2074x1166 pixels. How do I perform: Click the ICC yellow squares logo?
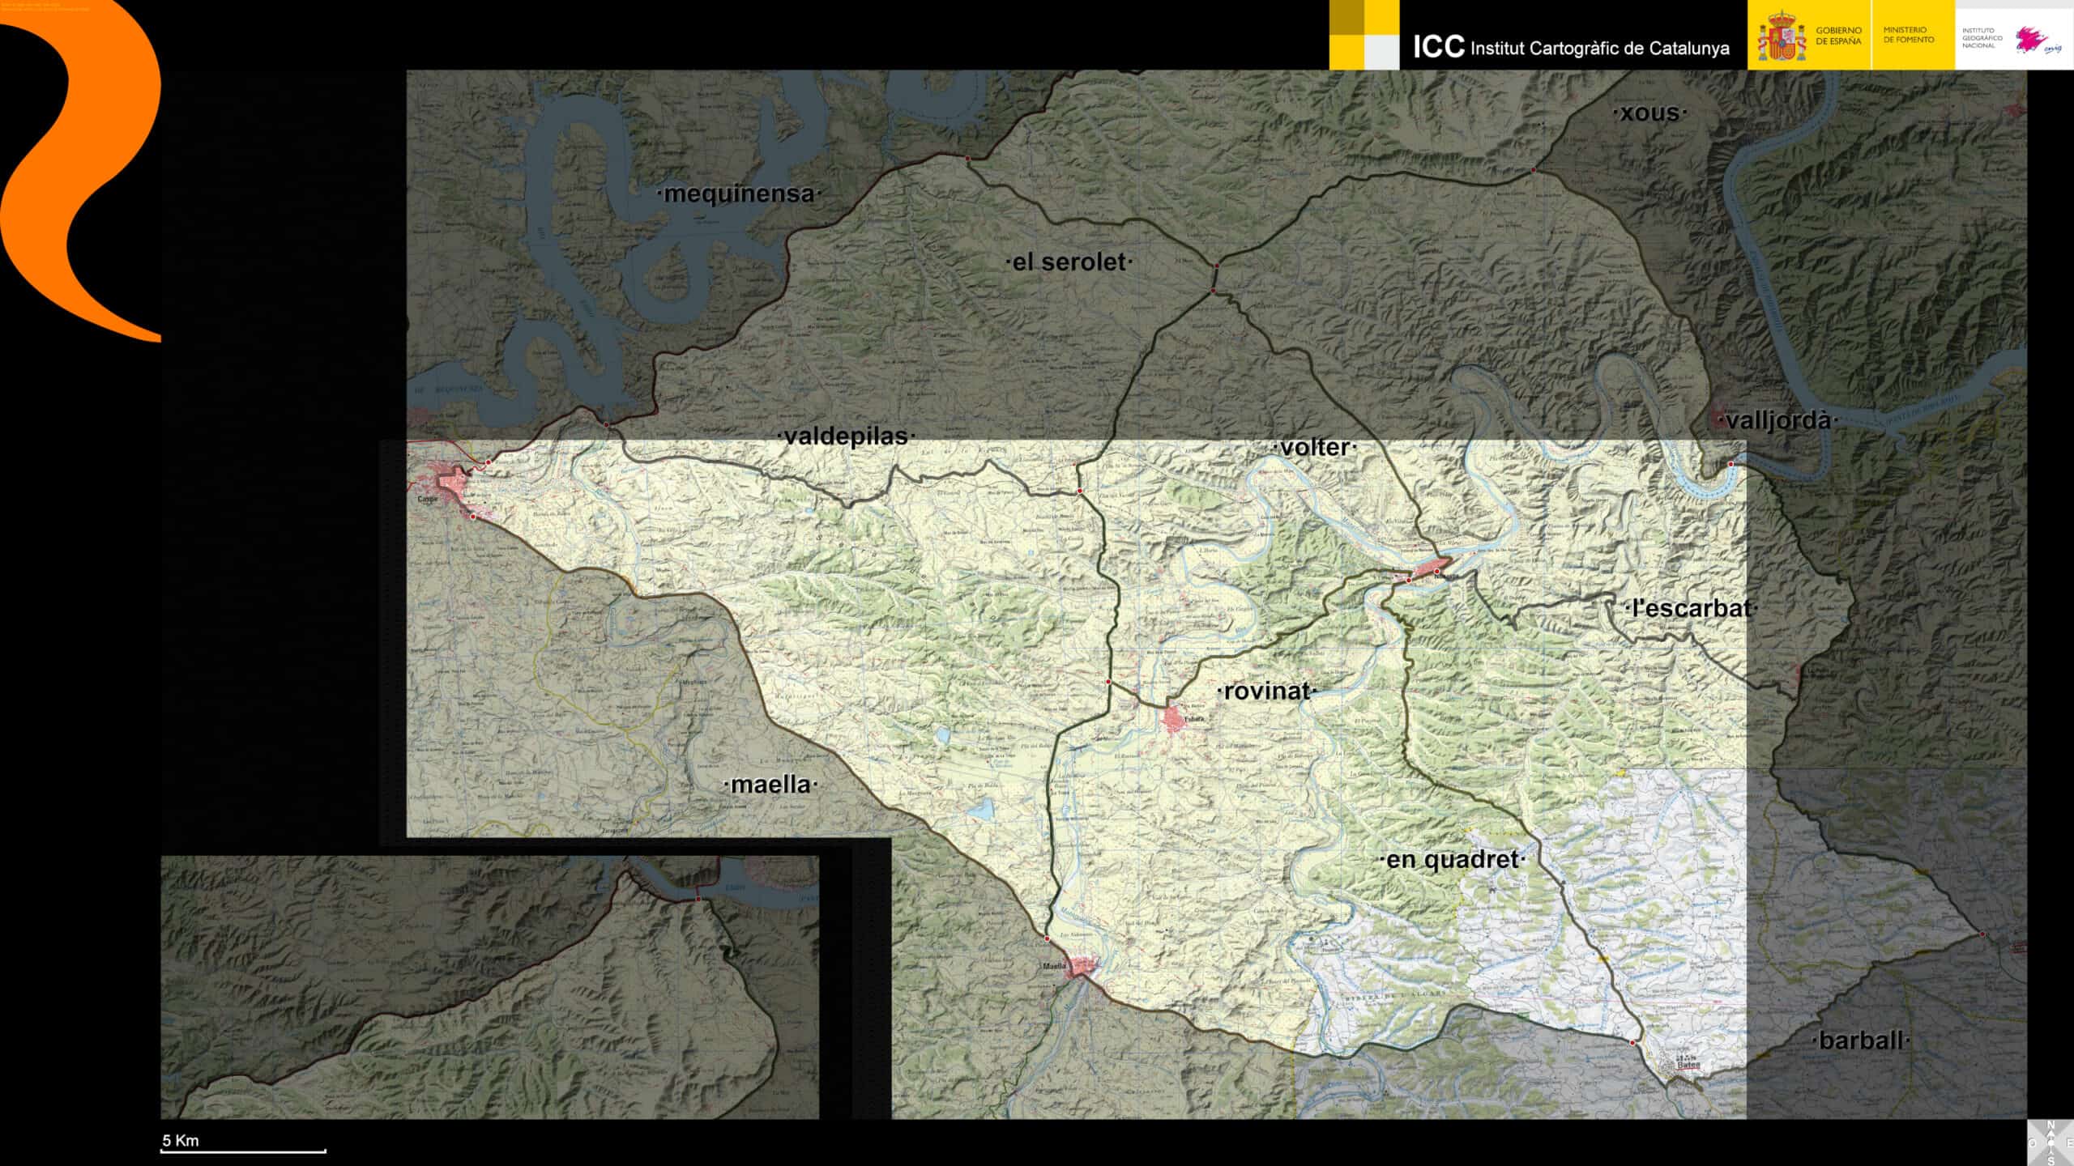point(1363,34)
